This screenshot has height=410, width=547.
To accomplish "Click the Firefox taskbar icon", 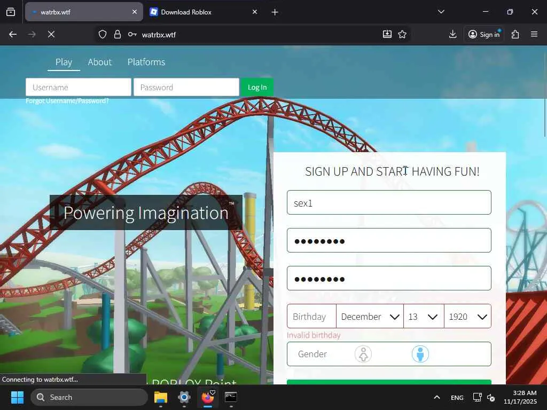I will pyautogui.click(x=208, y=397).
